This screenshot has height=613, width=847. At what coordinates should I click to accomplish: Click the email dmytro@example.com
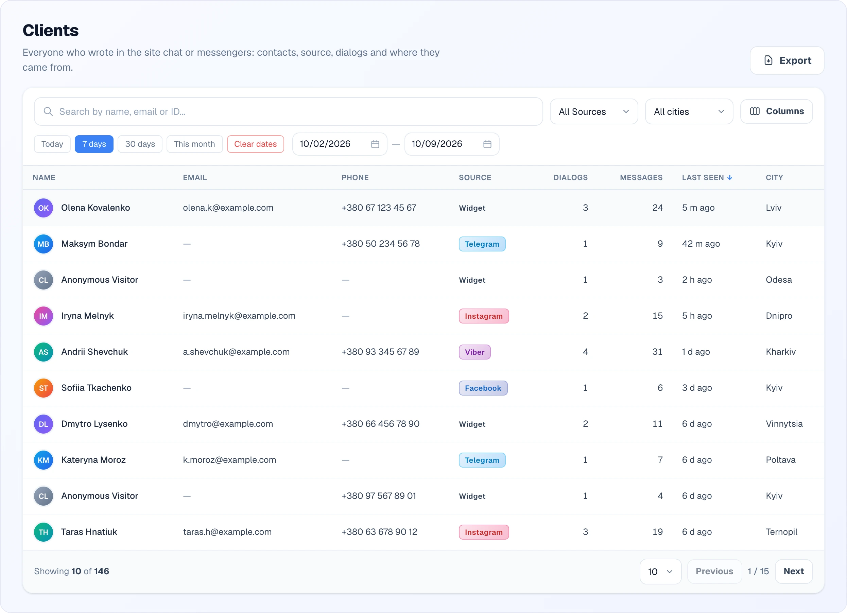(x=228, y=424)
